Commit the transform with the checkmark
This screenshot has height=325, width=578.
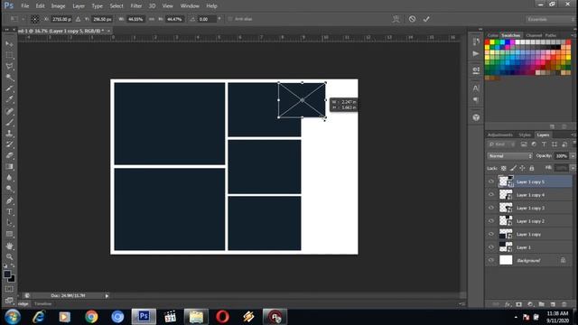(426, 19)
